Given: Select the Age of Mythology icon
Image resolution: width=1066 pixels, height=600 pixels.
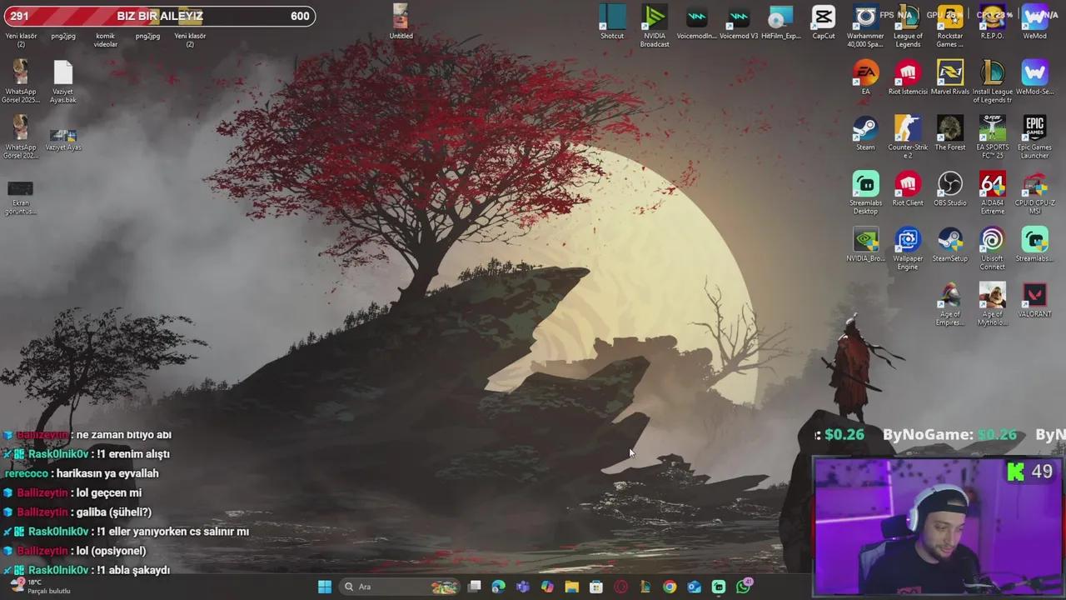Looking at the screenshot, I should point(993,304).
